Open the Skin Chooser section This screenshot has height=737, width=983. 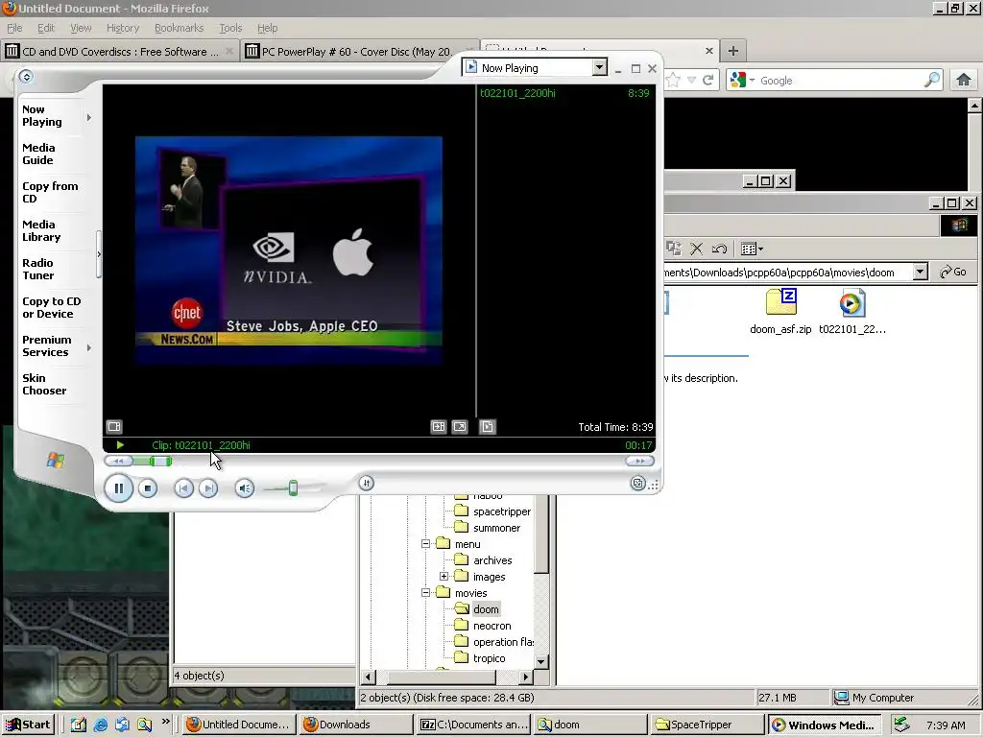[44, 384]
